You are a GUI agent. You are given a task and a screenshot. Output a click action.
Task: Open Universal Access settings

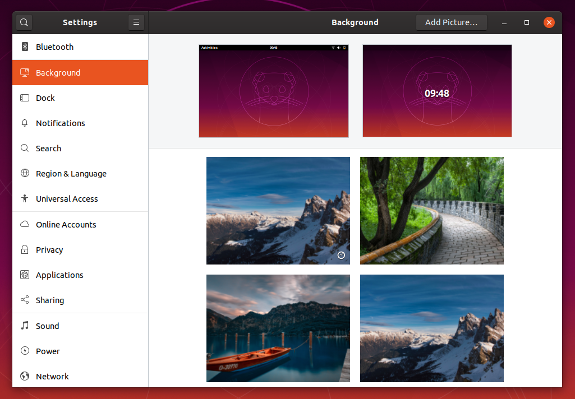(25, 198)
